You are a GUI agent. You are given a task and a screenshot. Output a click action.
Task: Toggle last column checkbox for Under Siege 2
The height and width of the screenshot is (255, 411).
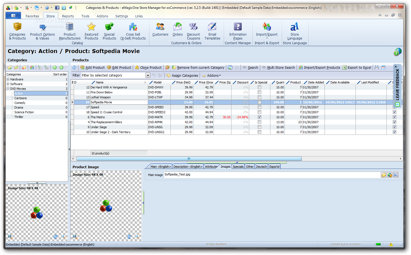[x=394, y=132]
